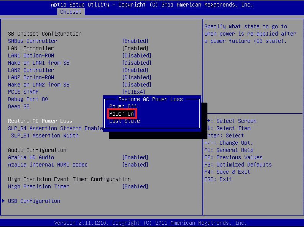Image resolution: width=304 pixels, height=227 pixels.
Task: Change LAN2 Option-ROM [Disabled] value
Action: [137, 77]
